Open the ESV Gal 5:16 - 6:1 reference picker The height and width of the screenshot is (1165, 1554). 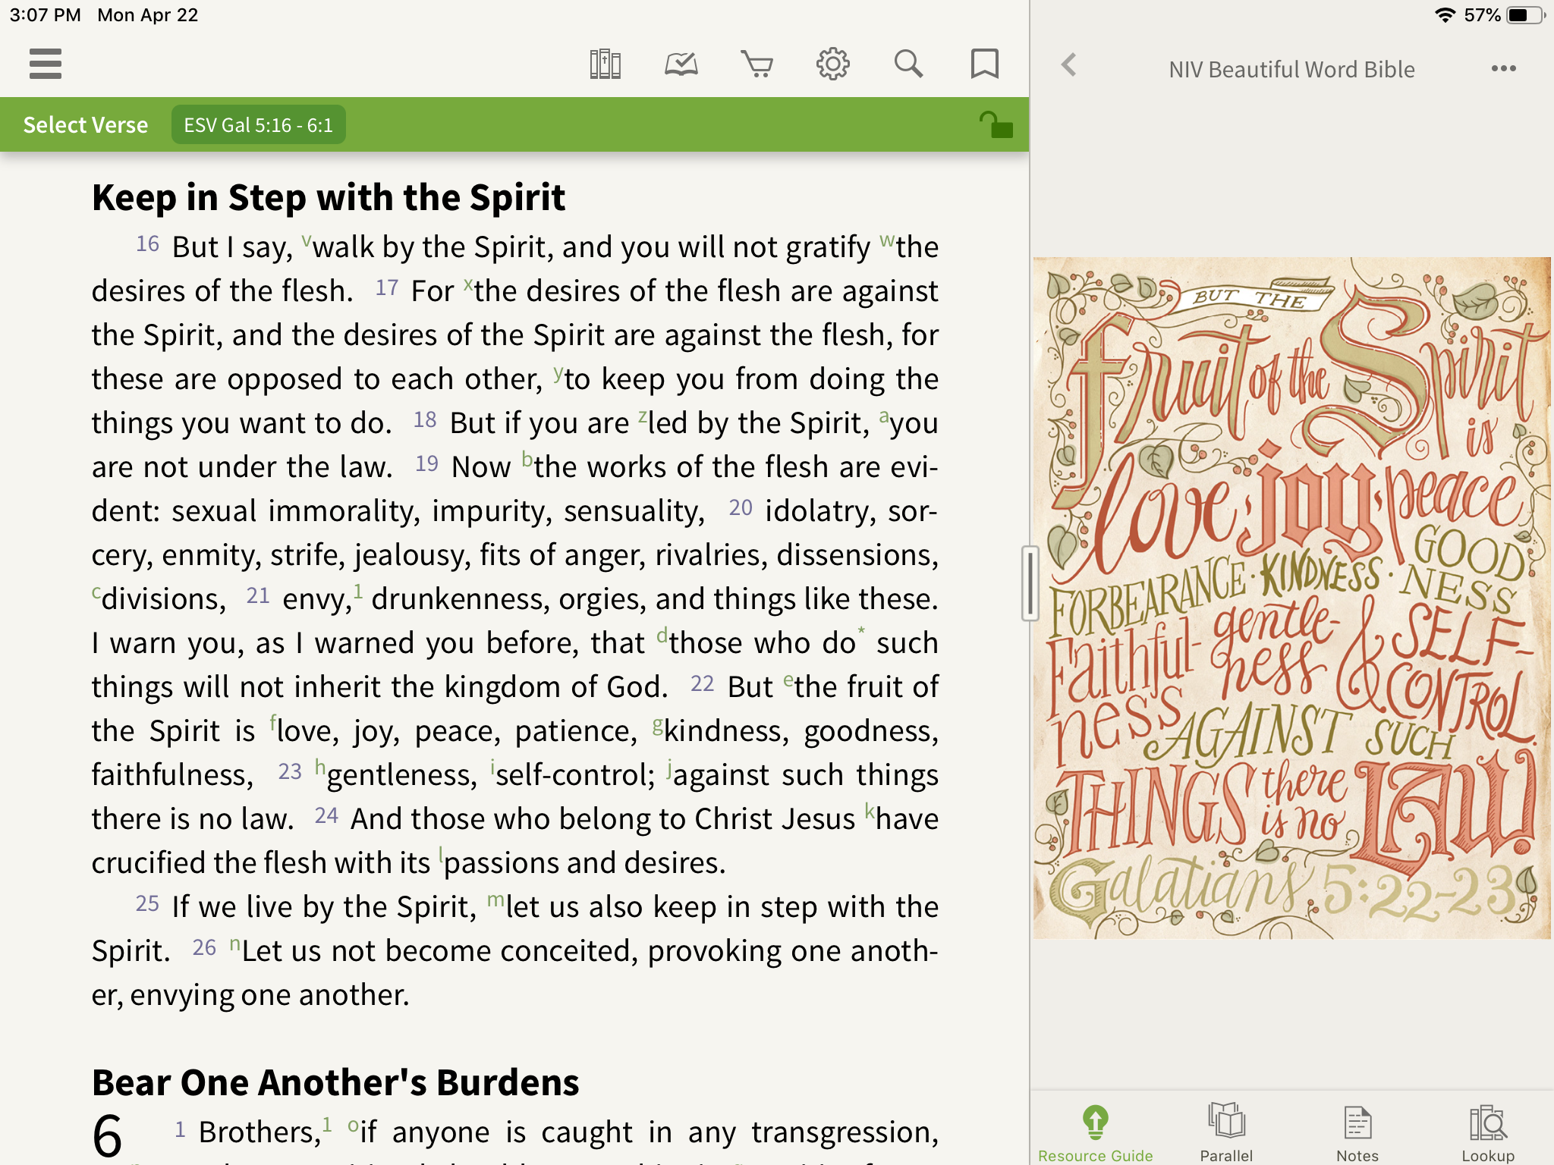tap(258, 124)
